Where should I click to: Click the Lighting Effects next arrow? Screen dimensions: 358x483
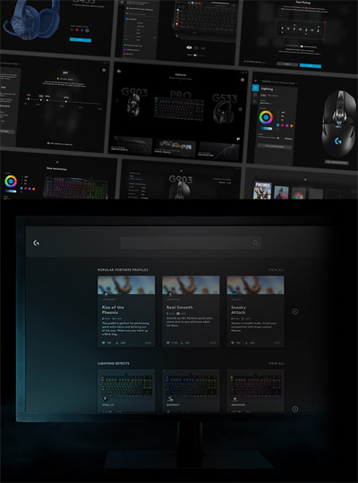[294, 409]
